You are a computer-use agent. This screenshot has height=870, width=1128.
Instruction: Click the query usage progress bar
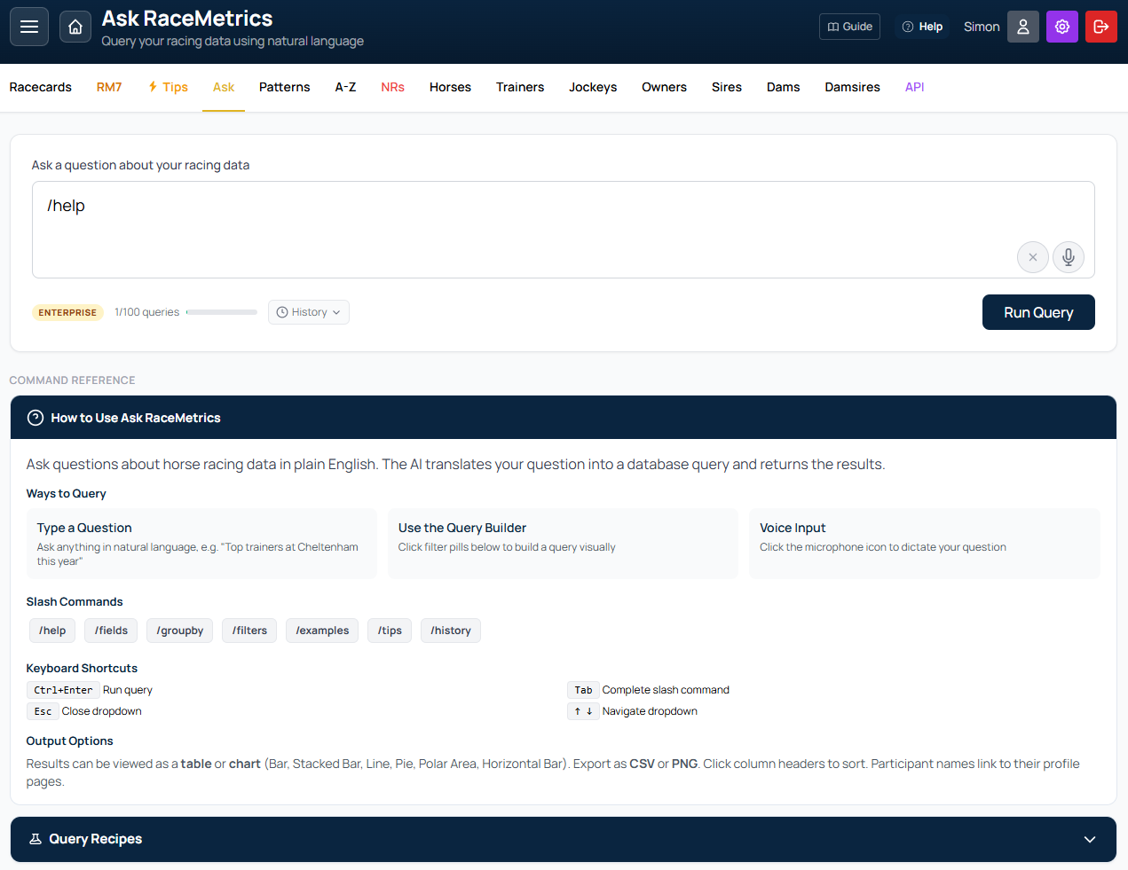222,312
